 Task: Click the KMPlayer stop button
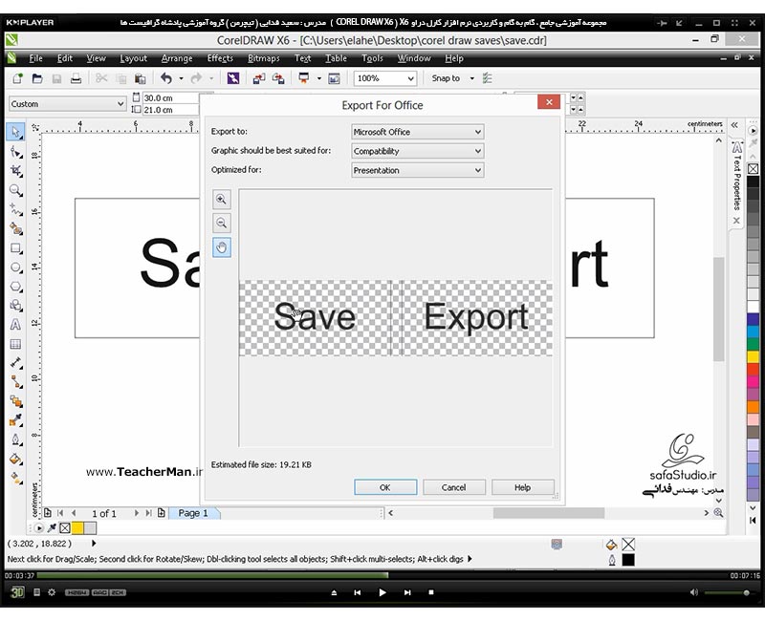click(431, 592)
